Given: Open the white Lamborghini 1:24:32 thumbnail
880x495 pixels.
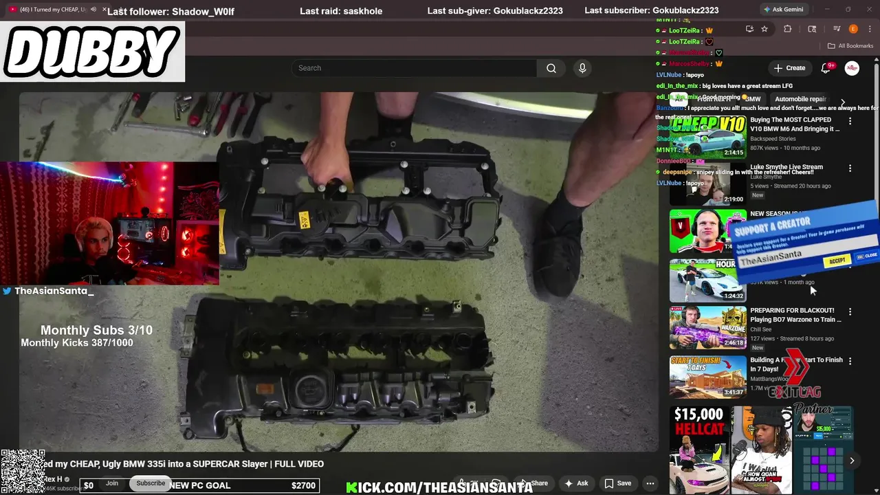Looking at the screenshot, I should (x=708, y=280).
